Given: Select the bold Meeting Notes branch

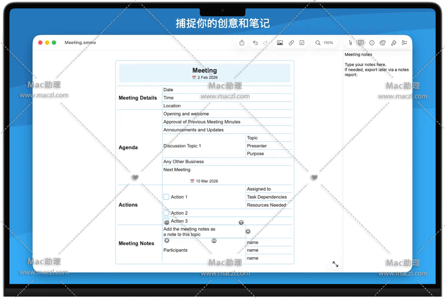Looking at the screenshot, I should coord(136,243).
